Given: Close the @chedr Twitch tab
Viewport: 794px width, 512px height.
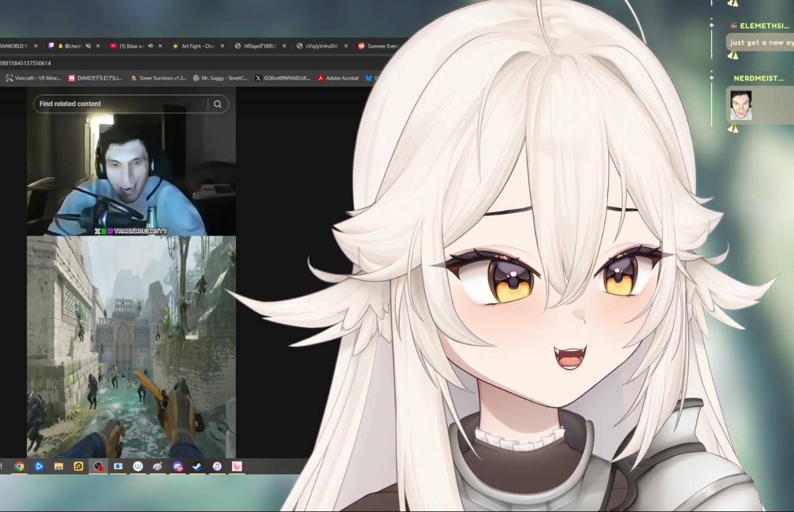Looking at the screenshot, I should tap(98, 46).
